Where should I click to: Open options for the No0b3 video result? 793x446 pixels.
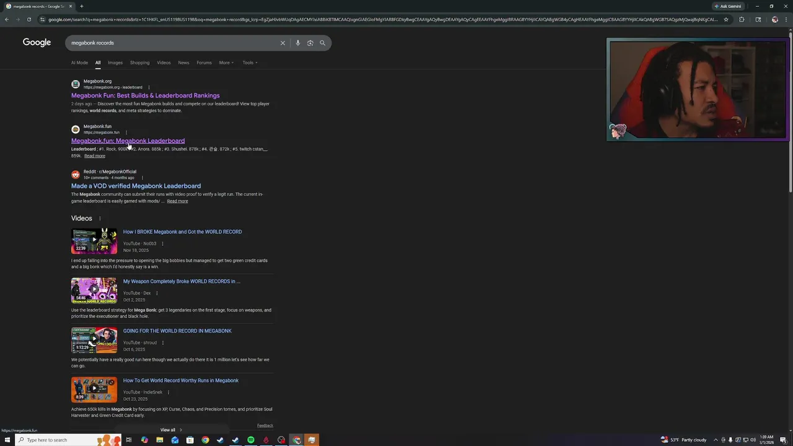(x=163, y=244)
